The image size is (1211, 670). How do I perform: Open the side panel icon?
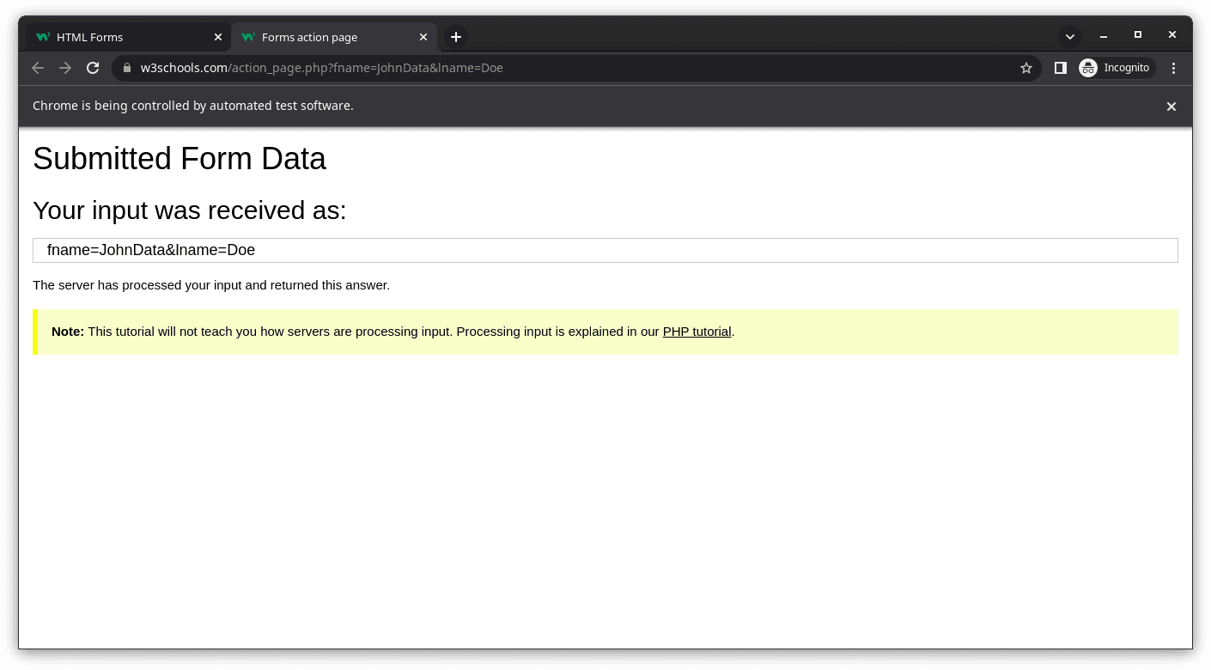coord(1060,68)
